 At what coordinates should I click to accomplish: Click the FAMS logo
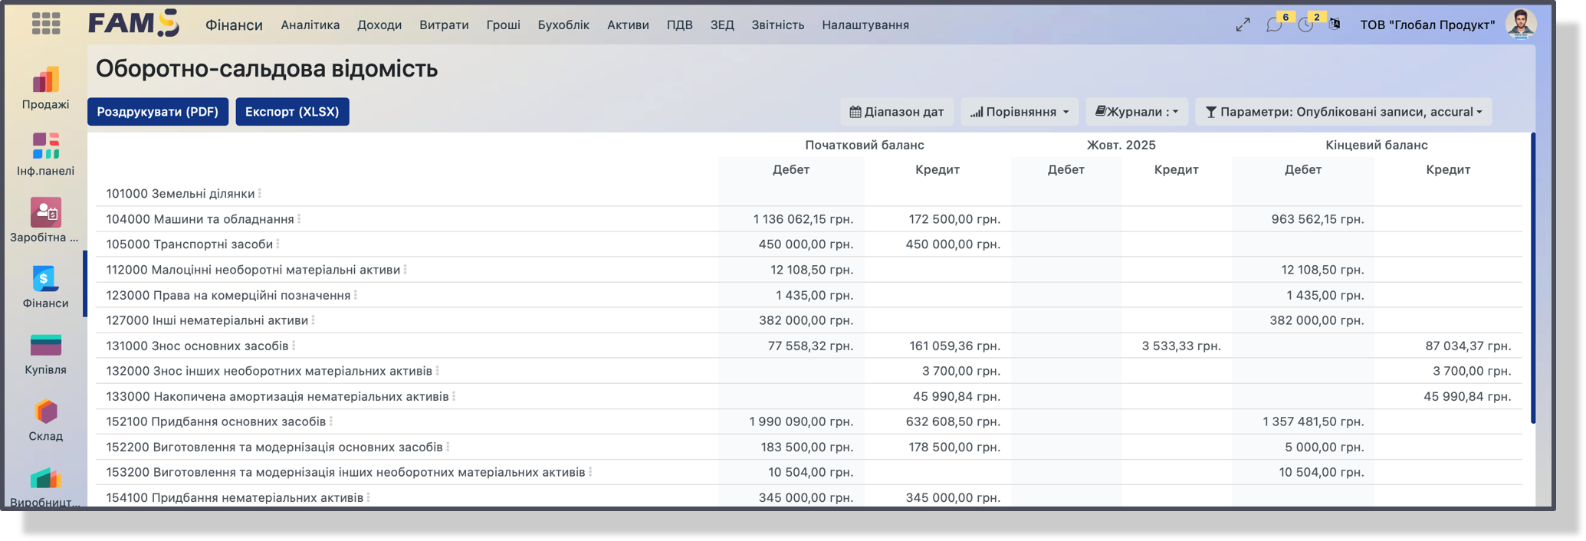tap(134, 23)
